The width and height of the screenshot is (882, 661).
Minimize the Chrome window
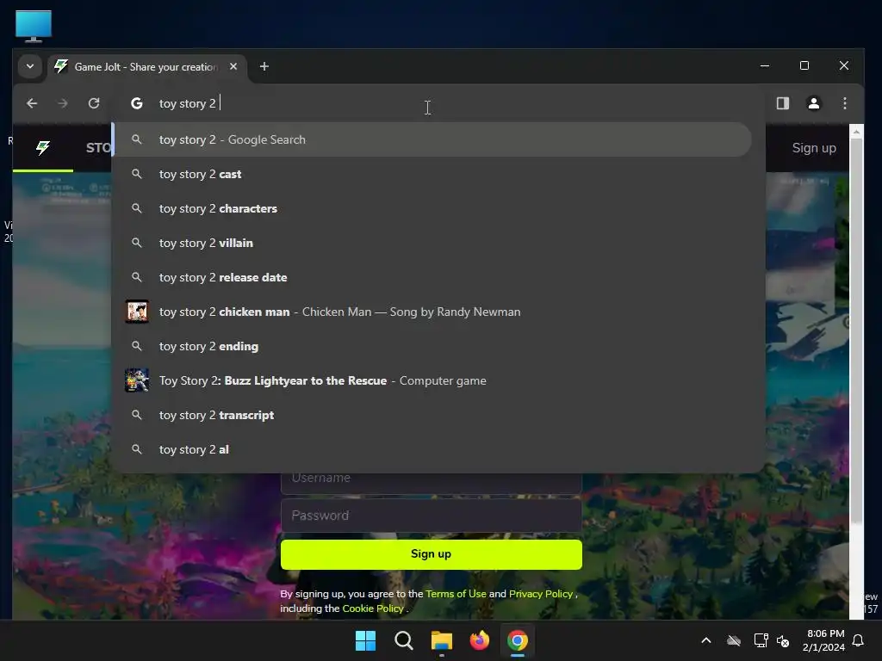coord(765,65)
